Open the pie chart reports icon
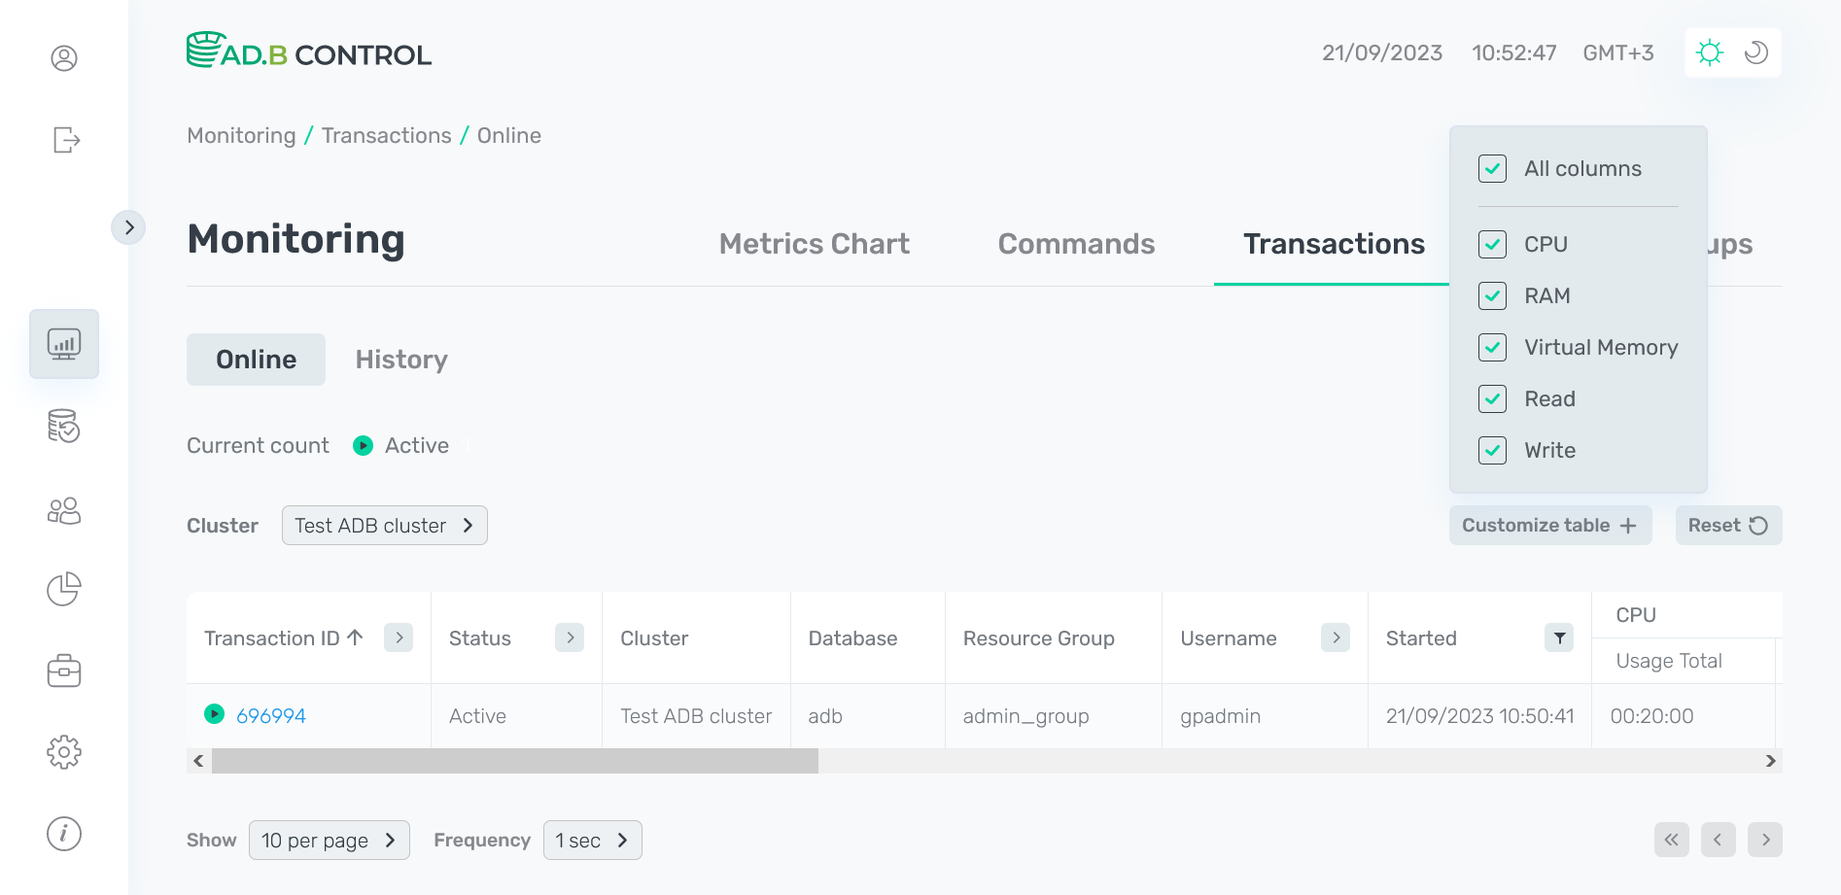 [x=64, y=589]
